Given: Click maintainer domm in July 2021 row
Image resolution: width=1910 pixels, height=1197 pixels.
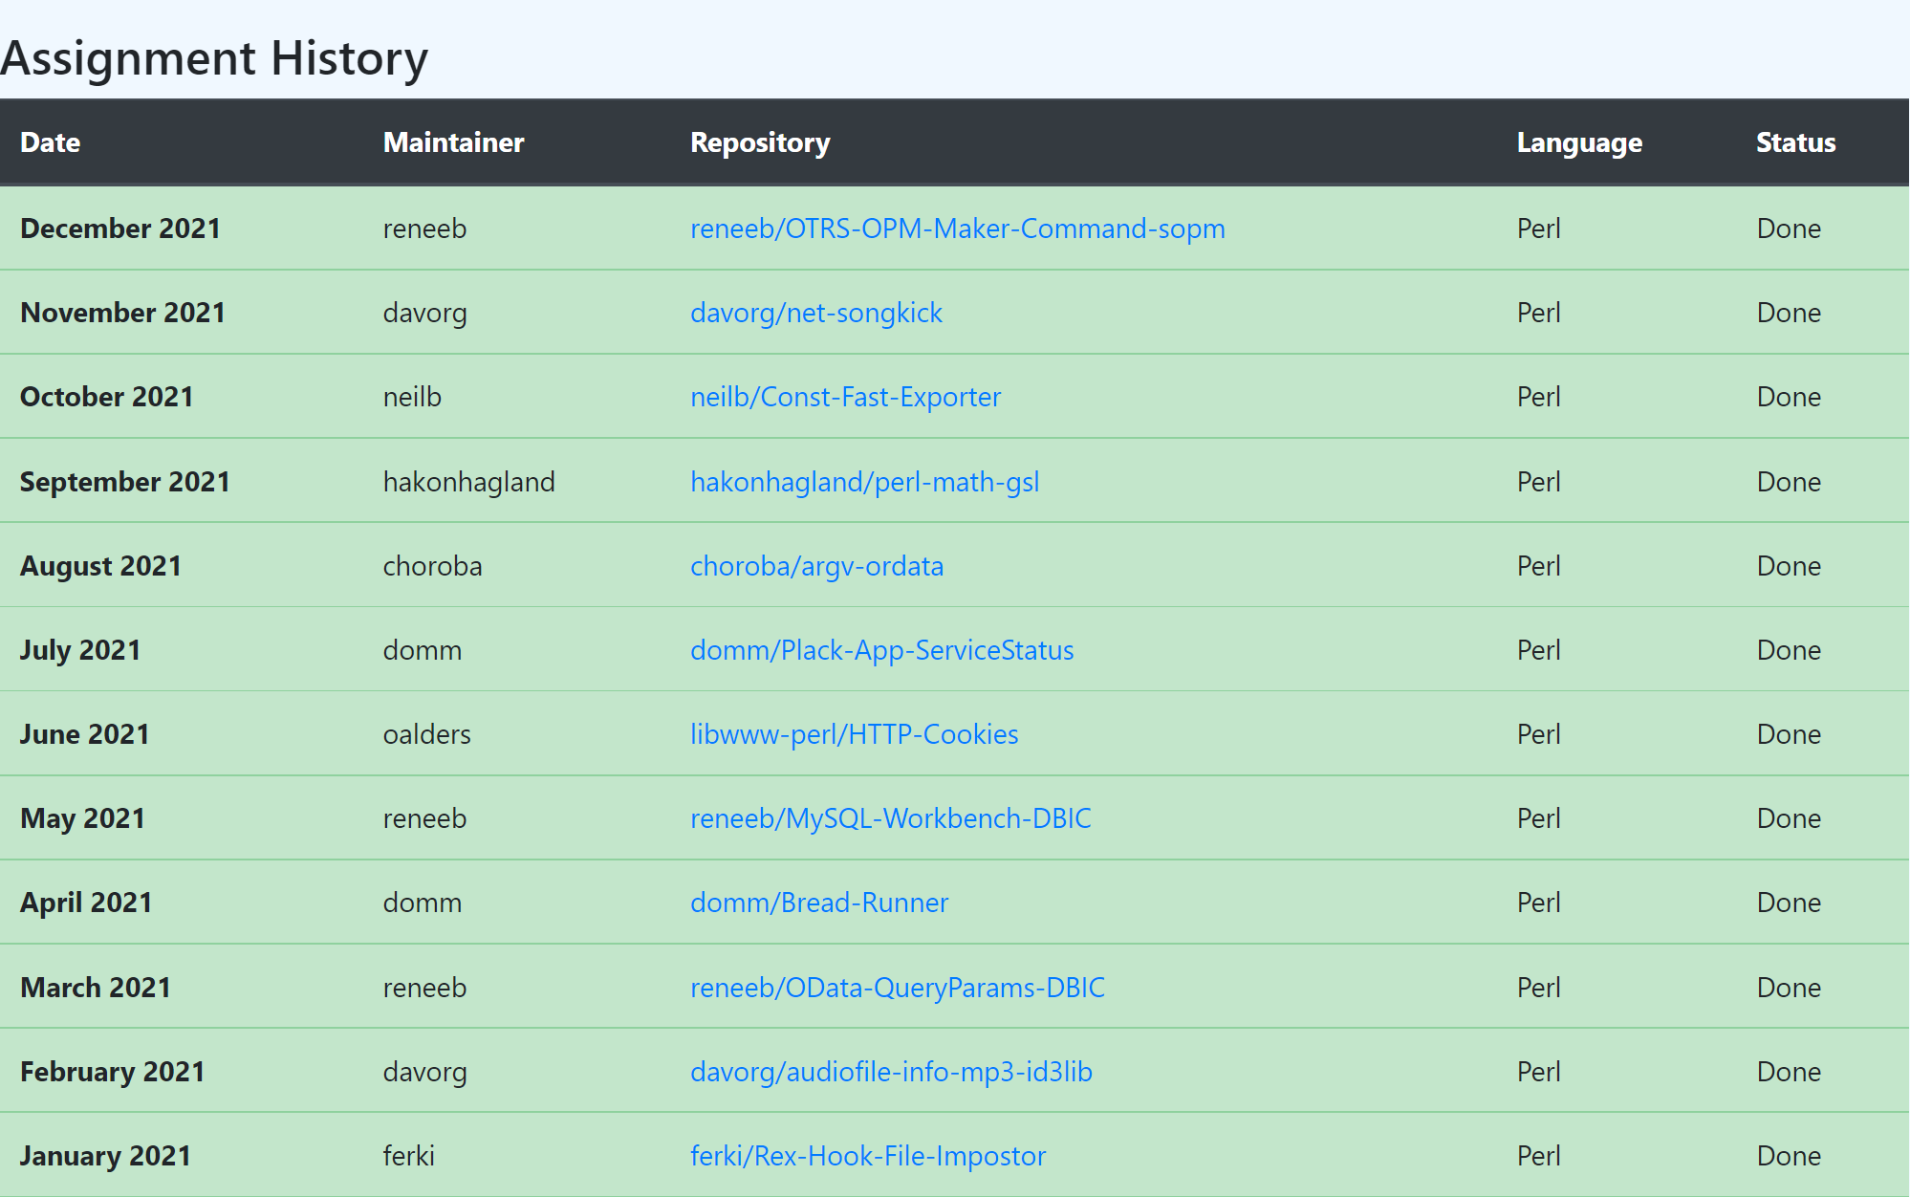Looking at the screenshot, I should coord(422,650).
